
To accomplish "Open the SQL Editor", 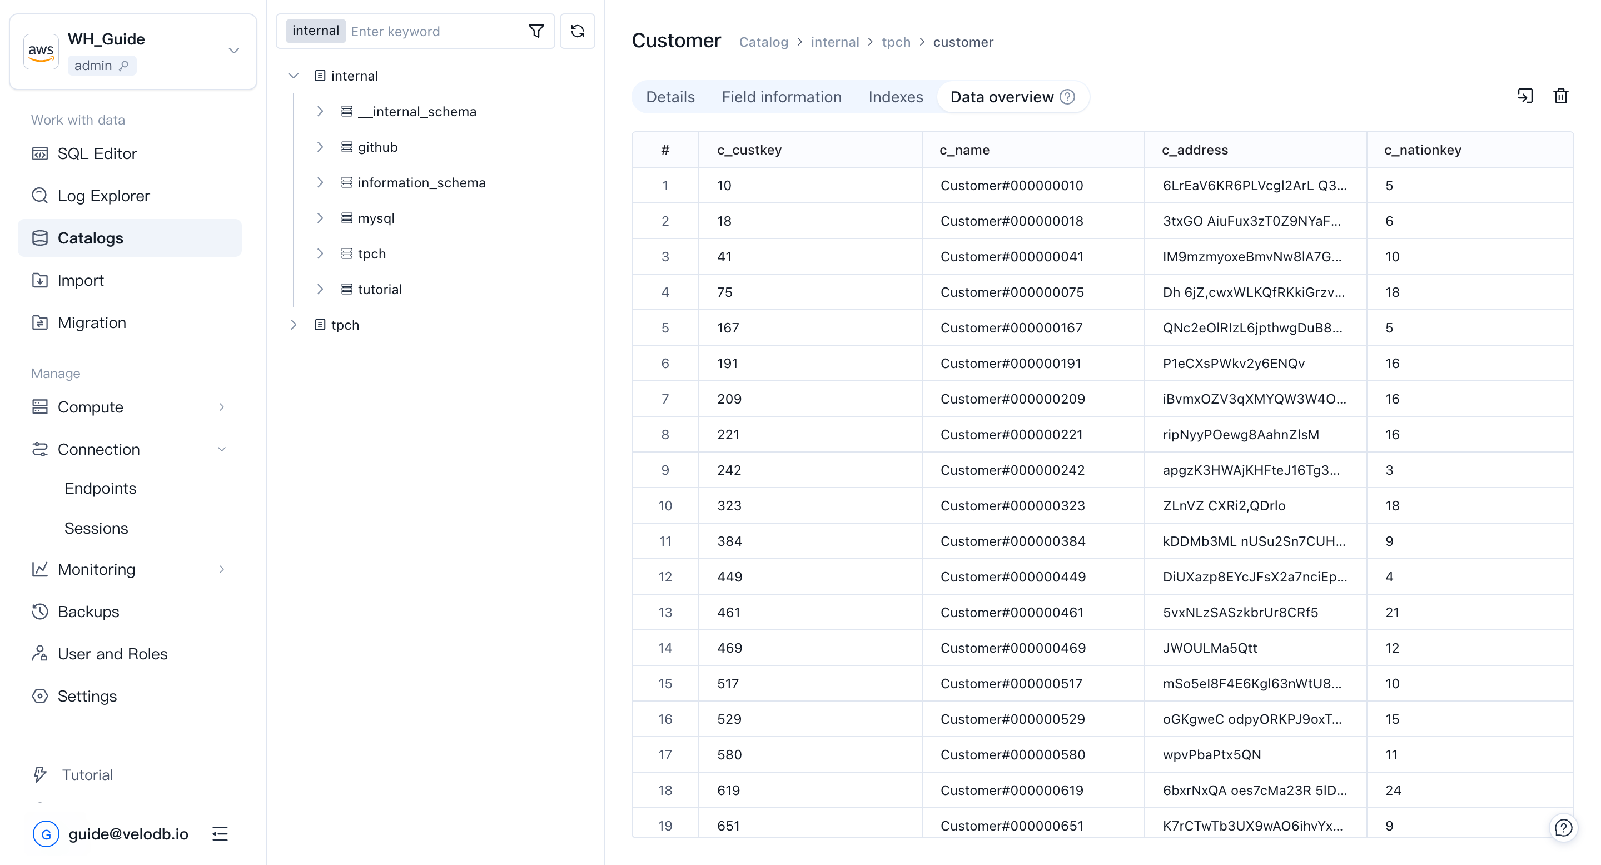I will click(x=97, y=153).
